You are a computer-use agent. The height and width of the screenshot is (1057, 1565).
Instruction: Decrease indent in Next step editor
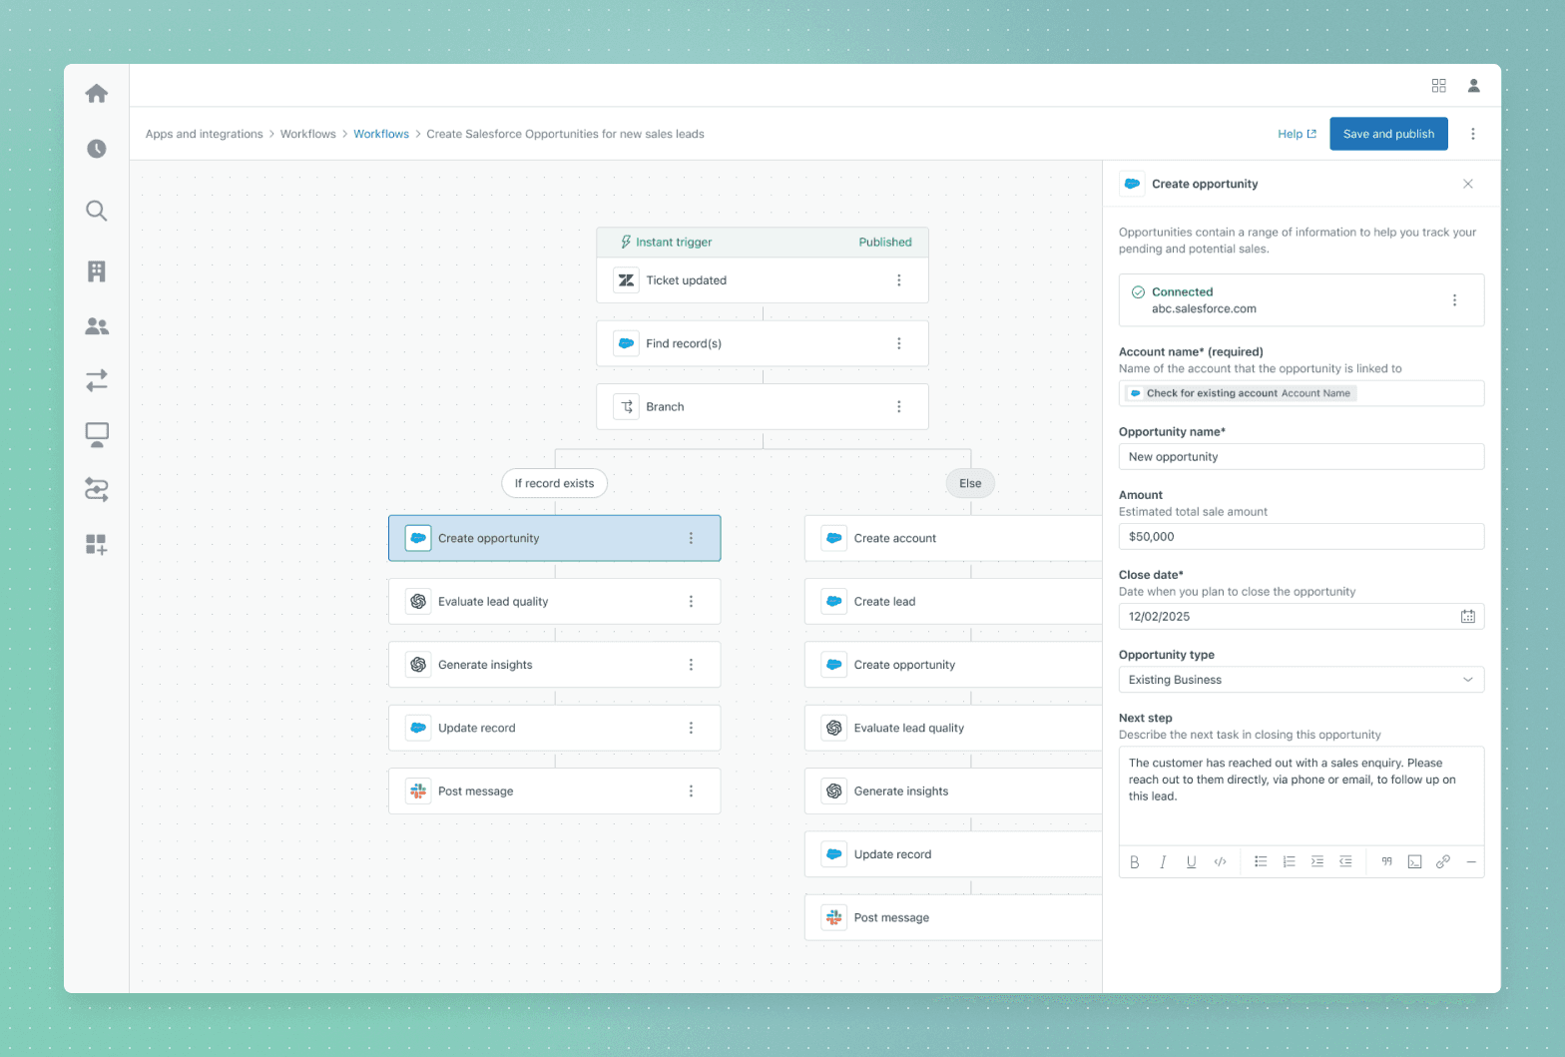(1345, 862)
